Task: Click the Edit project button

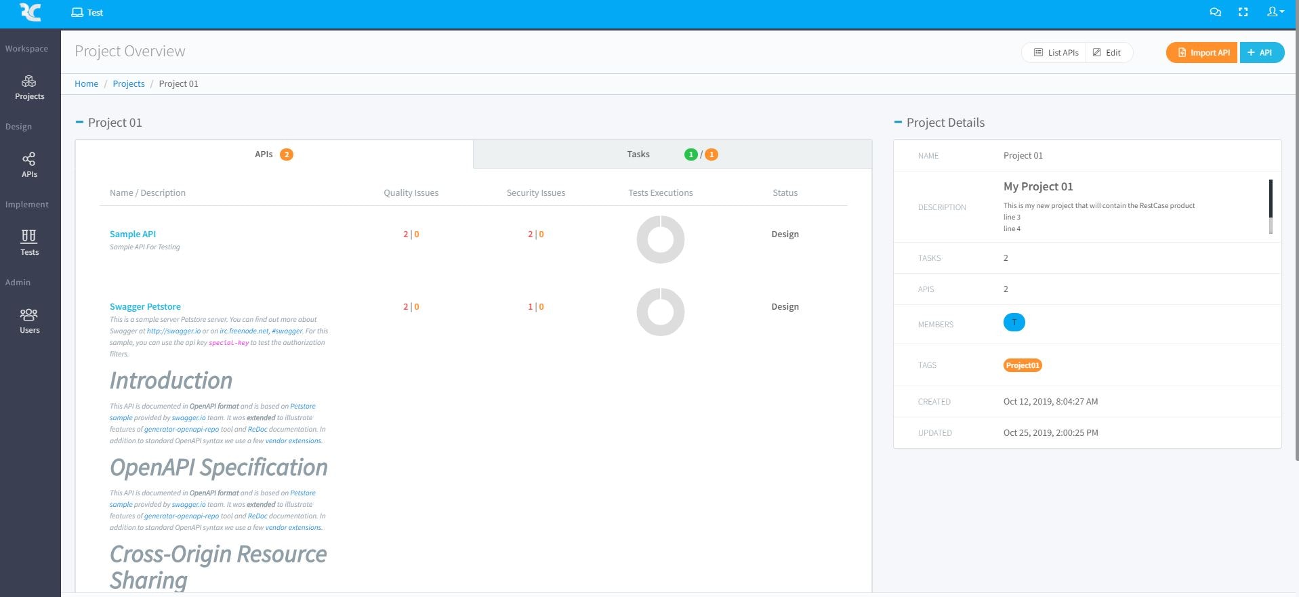Action: [x=1107, y=52]
